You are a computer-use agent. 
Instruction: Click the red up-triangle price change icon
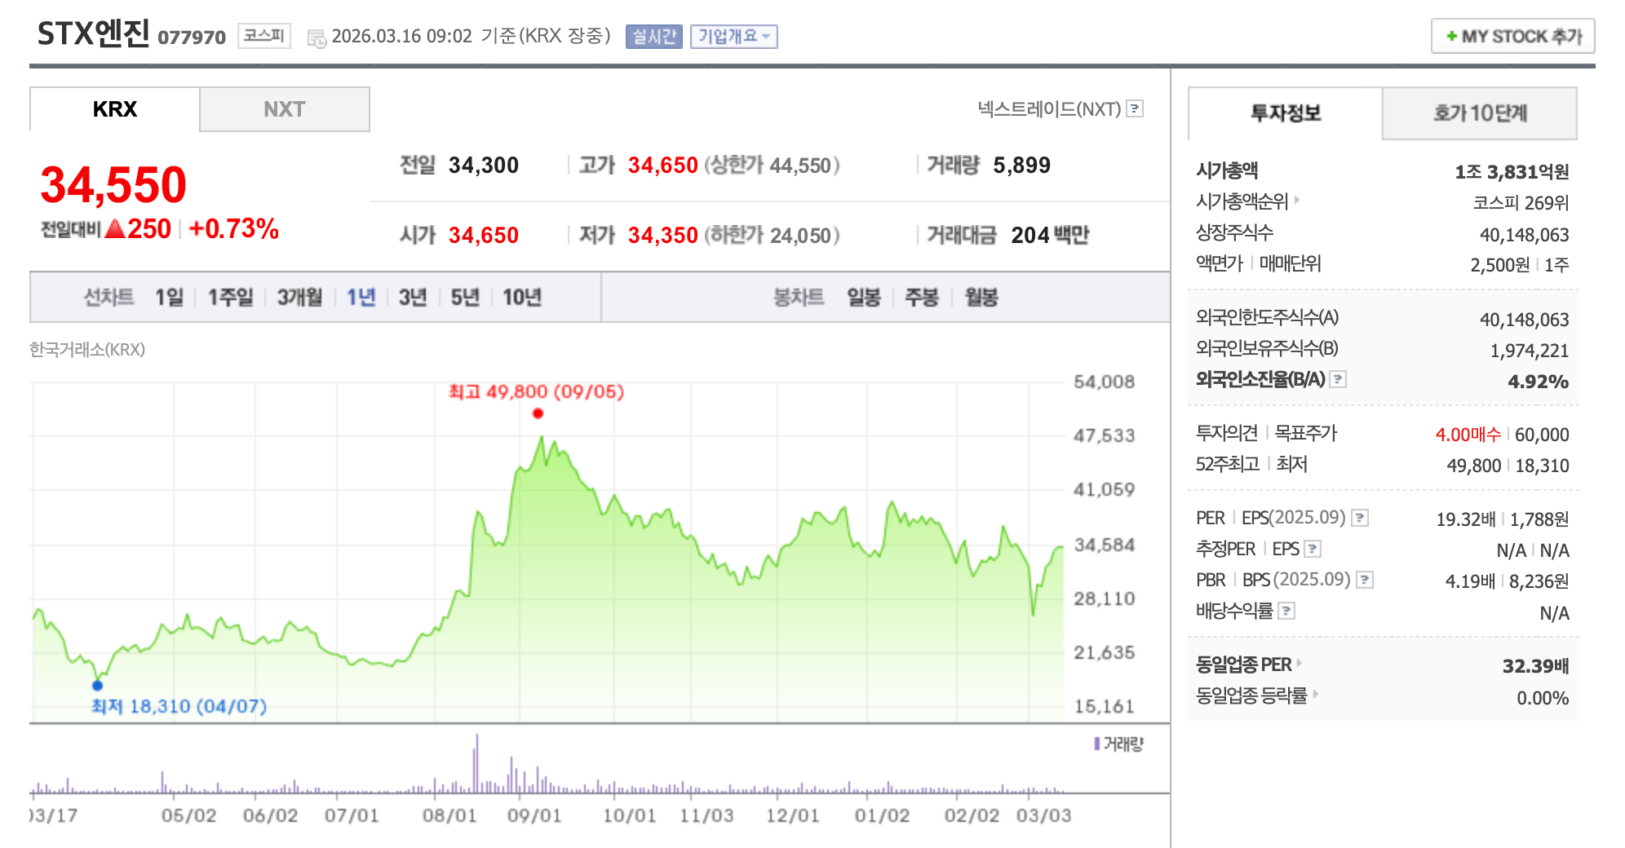pos(115,228)
